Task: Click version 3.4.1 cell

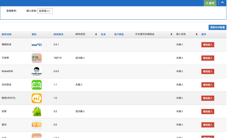Action: (56, 44)
